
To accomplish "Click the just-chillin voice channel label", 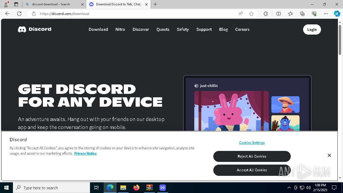I will tap(206, 86).
